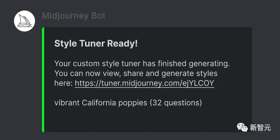Click the "(32 questions)" text

[x=176, y=103]
